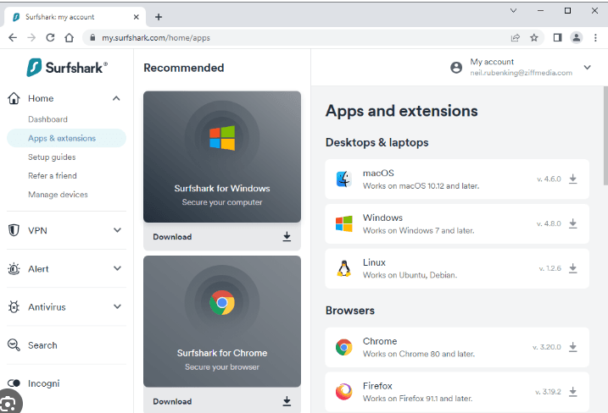
Task: Click the Surfshark logo in sidebar
Action: 67,68
